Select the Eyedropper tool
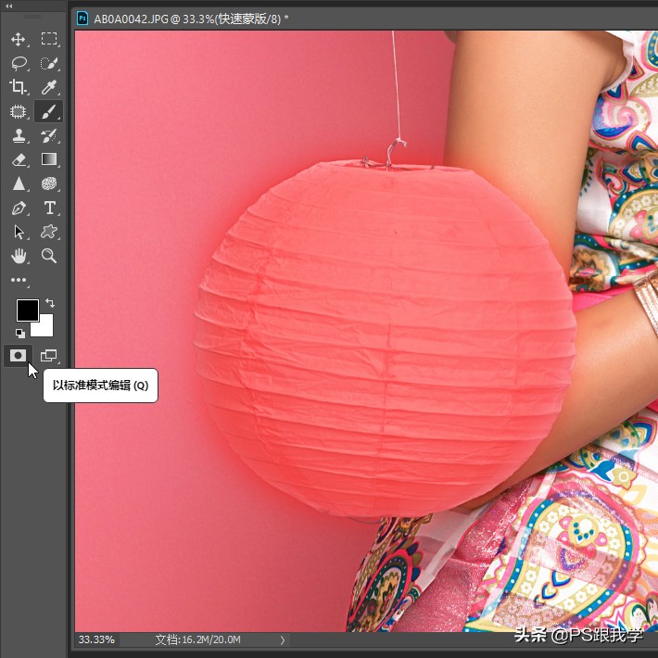The image size is (658, 658). point(49,87)
